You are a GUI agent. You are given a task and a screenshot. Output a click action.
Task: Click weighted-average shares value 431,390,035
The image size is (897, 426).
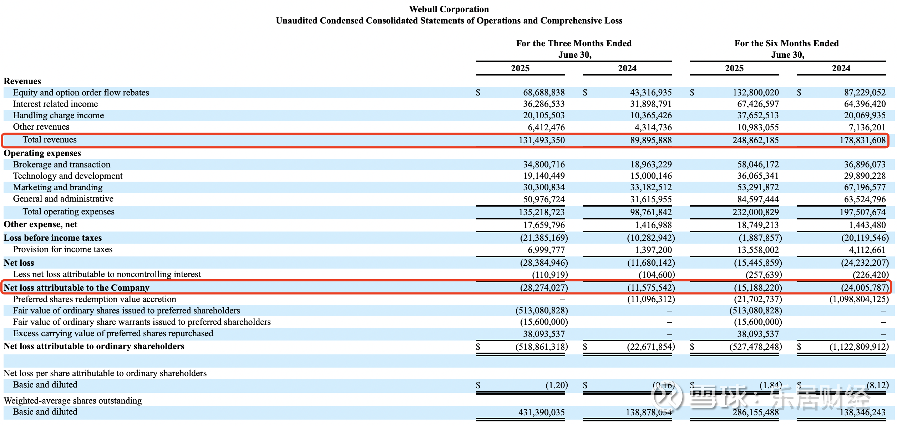pyautogui.click(x=541, y=412)
